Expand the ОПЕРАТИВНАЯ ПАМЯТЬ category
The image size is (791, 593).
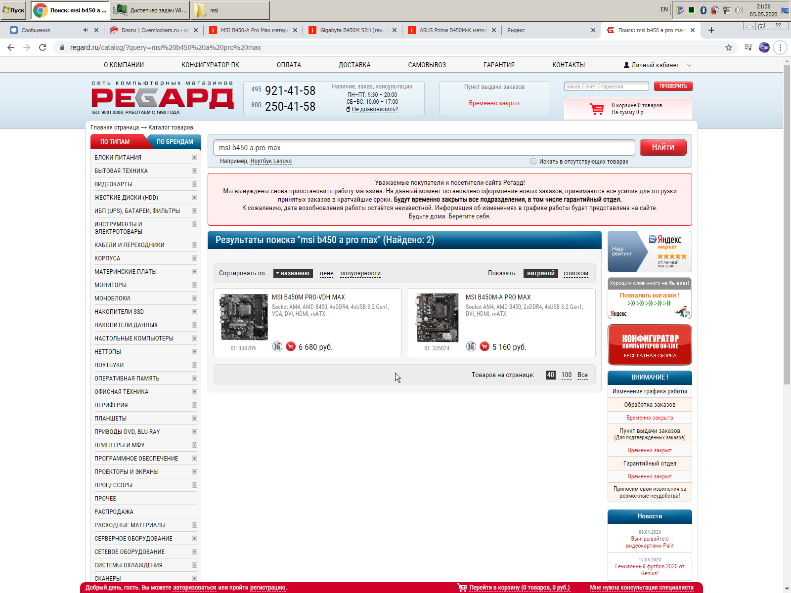(x=194, y=379)
